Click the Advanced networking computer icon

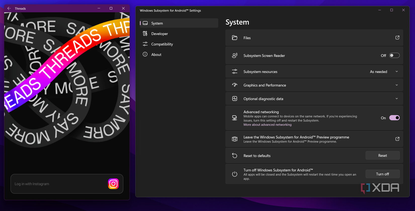(235, 118)
